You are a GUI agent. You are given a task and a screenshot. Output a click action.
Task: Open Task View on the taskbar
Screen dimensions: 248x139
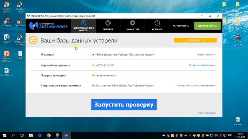coord(22,136)
